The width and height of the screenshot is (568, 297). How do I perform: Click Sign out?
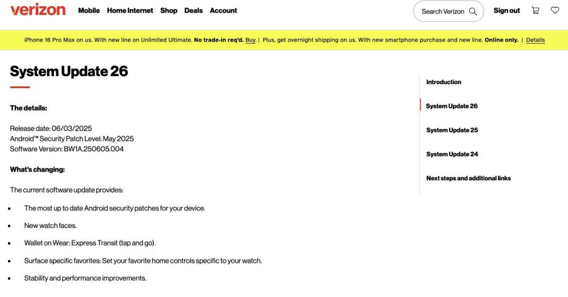tap(506, 10)
